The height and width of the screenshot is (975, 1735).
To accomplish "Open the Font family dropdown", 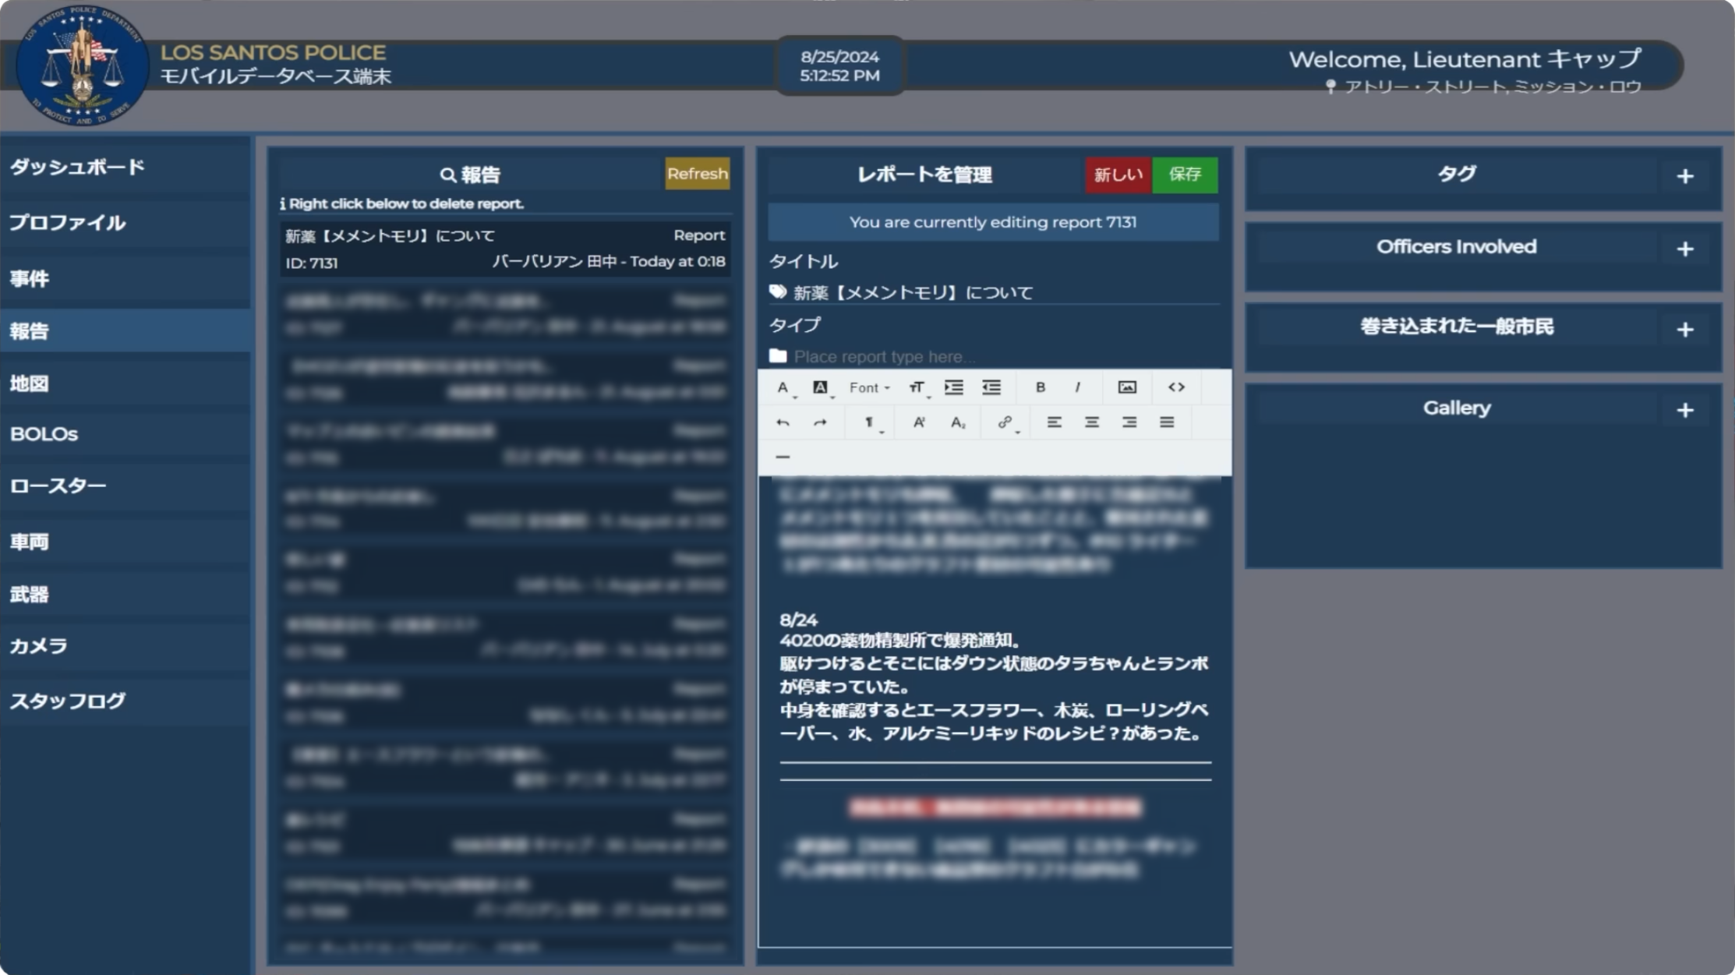I will click(x=869, y=387).
